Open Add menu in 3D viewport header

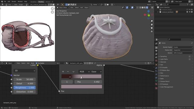pyautogui.click(x=82, y=8)
